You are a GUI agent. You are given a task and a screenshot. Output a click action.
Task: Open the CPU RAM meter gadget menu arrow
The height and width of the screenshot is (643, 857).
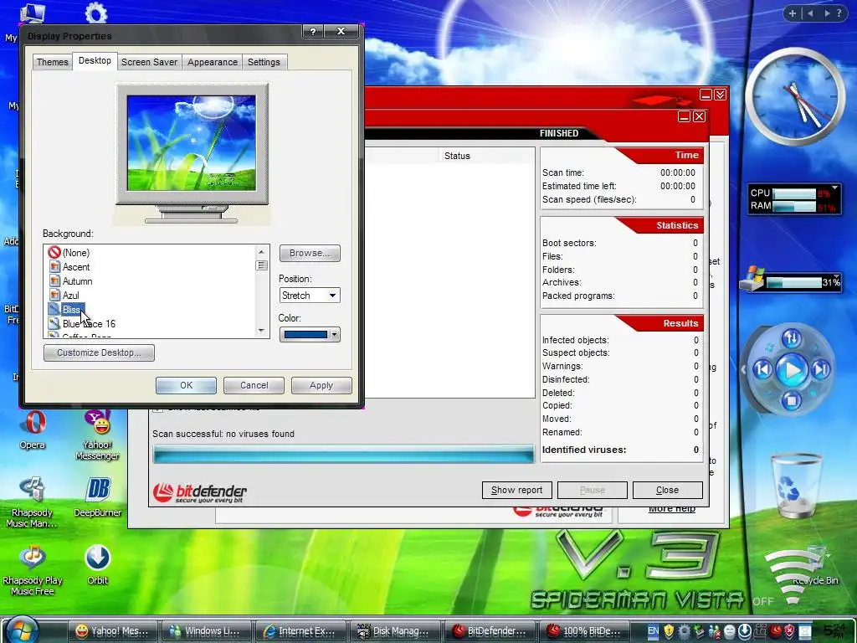835,188
